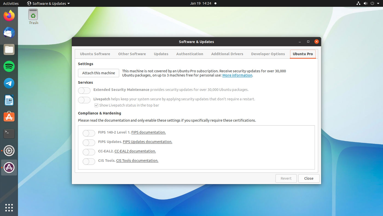Click Software & Updates dock icon

coord(9,167)
